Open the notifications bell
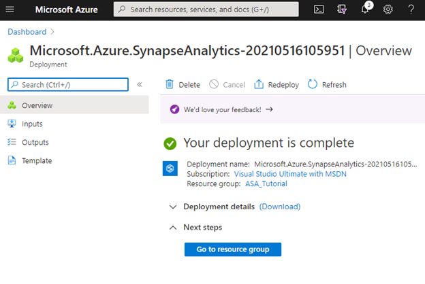425x284 pixels. (x=365, y=10)
